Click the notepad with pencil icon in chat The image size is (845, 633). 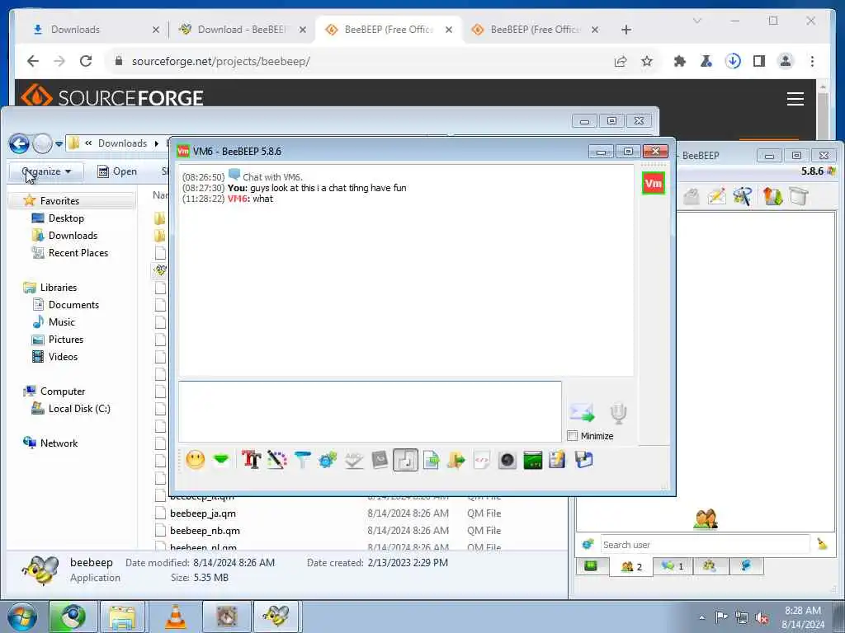[557, 460]
